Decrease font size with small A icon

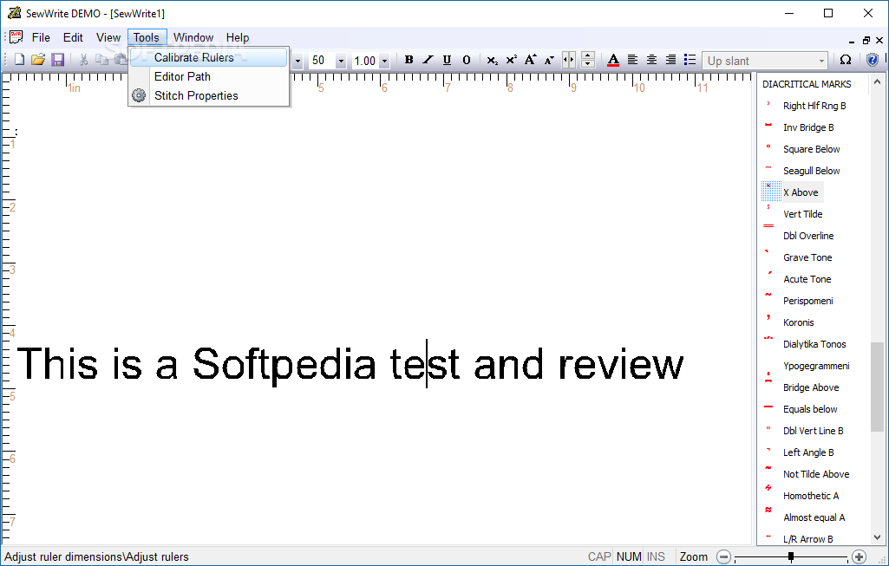(549, 60)
